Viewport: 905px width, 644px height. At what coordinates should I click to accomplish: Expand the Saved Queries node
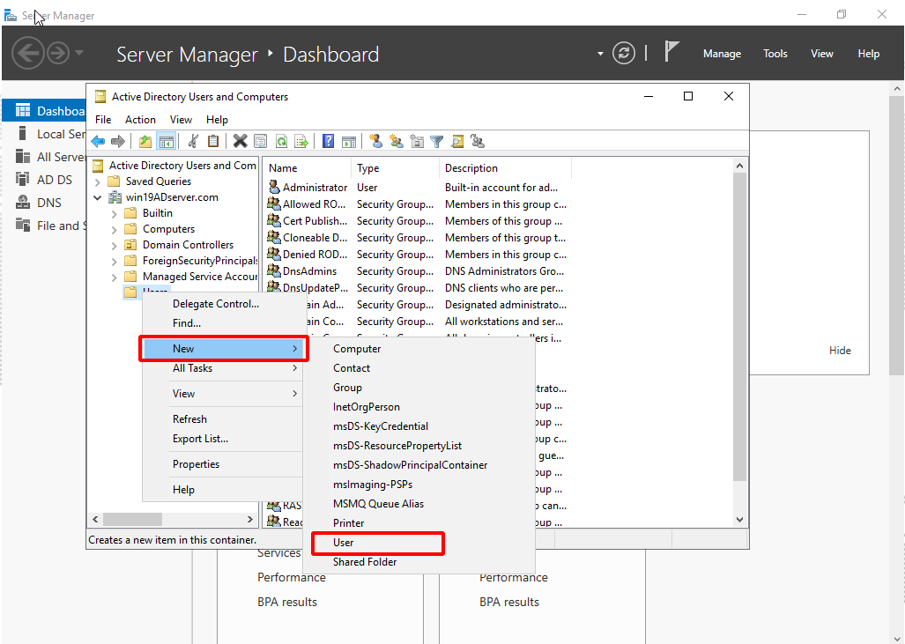pyautogui.click(x=98, y=181)
